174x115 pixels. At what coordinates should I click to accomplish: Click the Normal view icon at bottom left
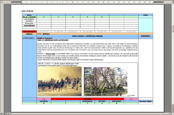click(1, 114)
